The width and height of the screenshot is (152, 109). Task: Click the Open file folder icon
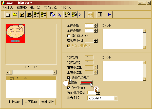pos(15,14)
